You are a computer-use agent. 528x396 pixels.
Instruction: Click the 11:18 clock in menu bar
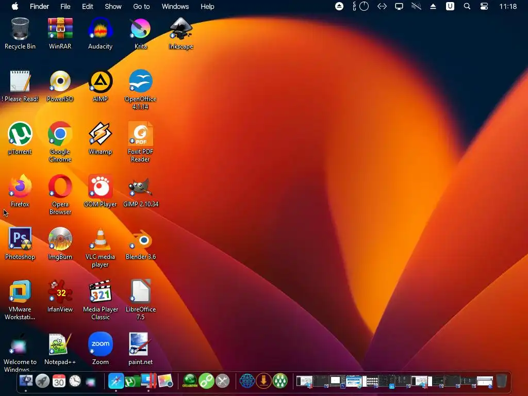pos(508,6)
